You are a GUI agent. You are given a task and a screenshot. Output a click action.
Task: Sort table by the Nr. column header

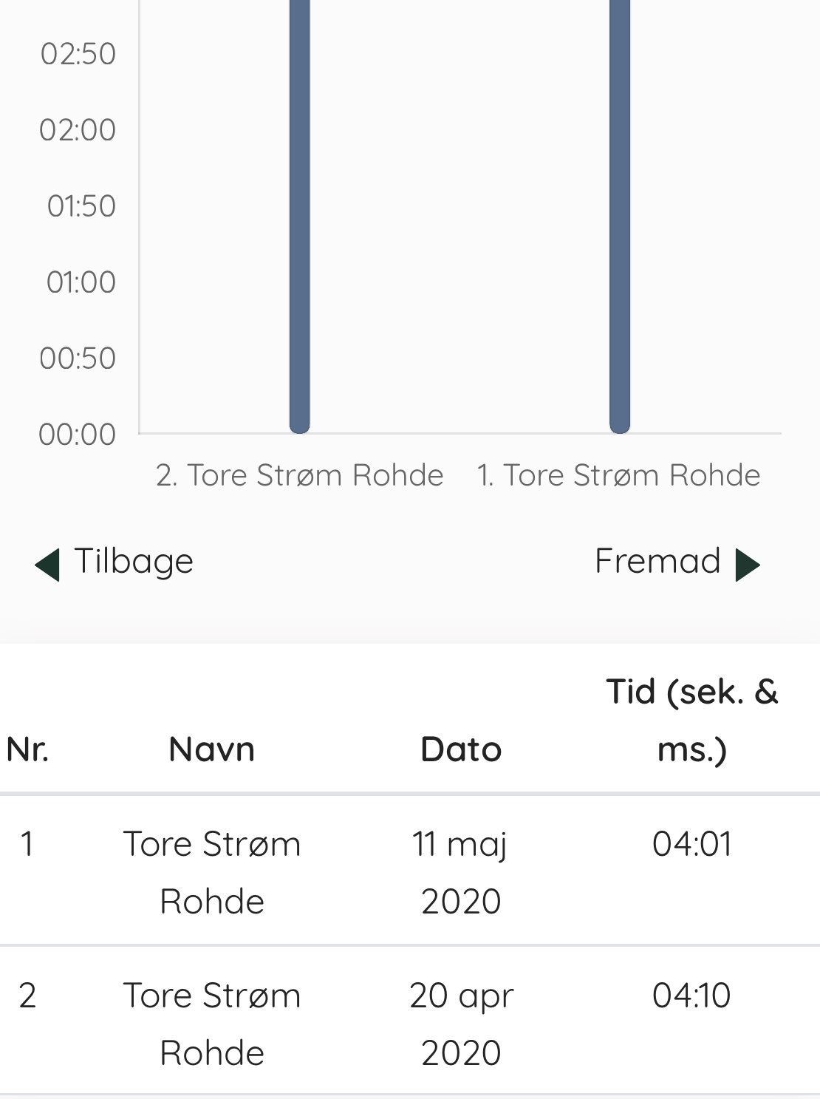(27, 749)
